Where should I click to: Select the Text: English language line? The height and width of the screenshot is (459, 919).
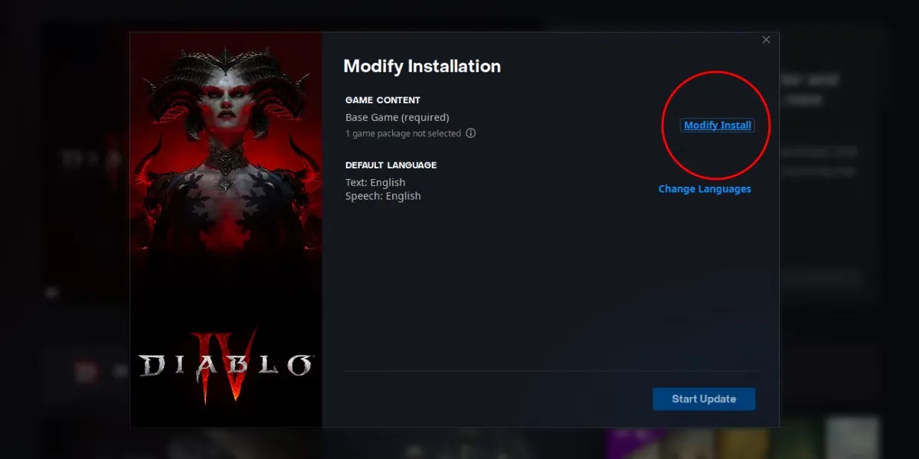coord(375,183)
